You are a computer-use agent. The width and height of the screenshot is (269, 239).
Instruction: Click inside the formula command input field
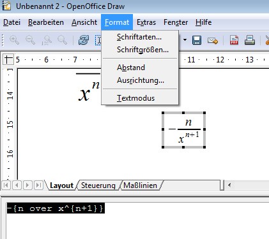pyautogui.click(x=136, y=219)
